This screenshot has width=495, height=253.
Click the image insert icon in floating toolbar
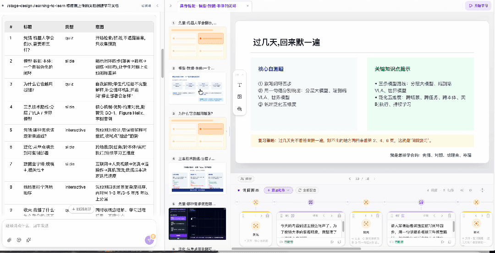239,97
